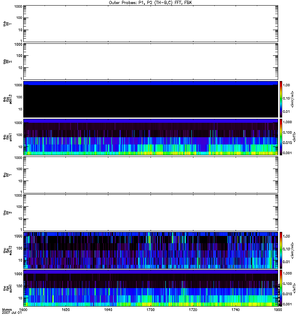The width and height of the screenshot is (301, 321).
Task: Click the hhmm axis units label
Action: tap(7, 310)
